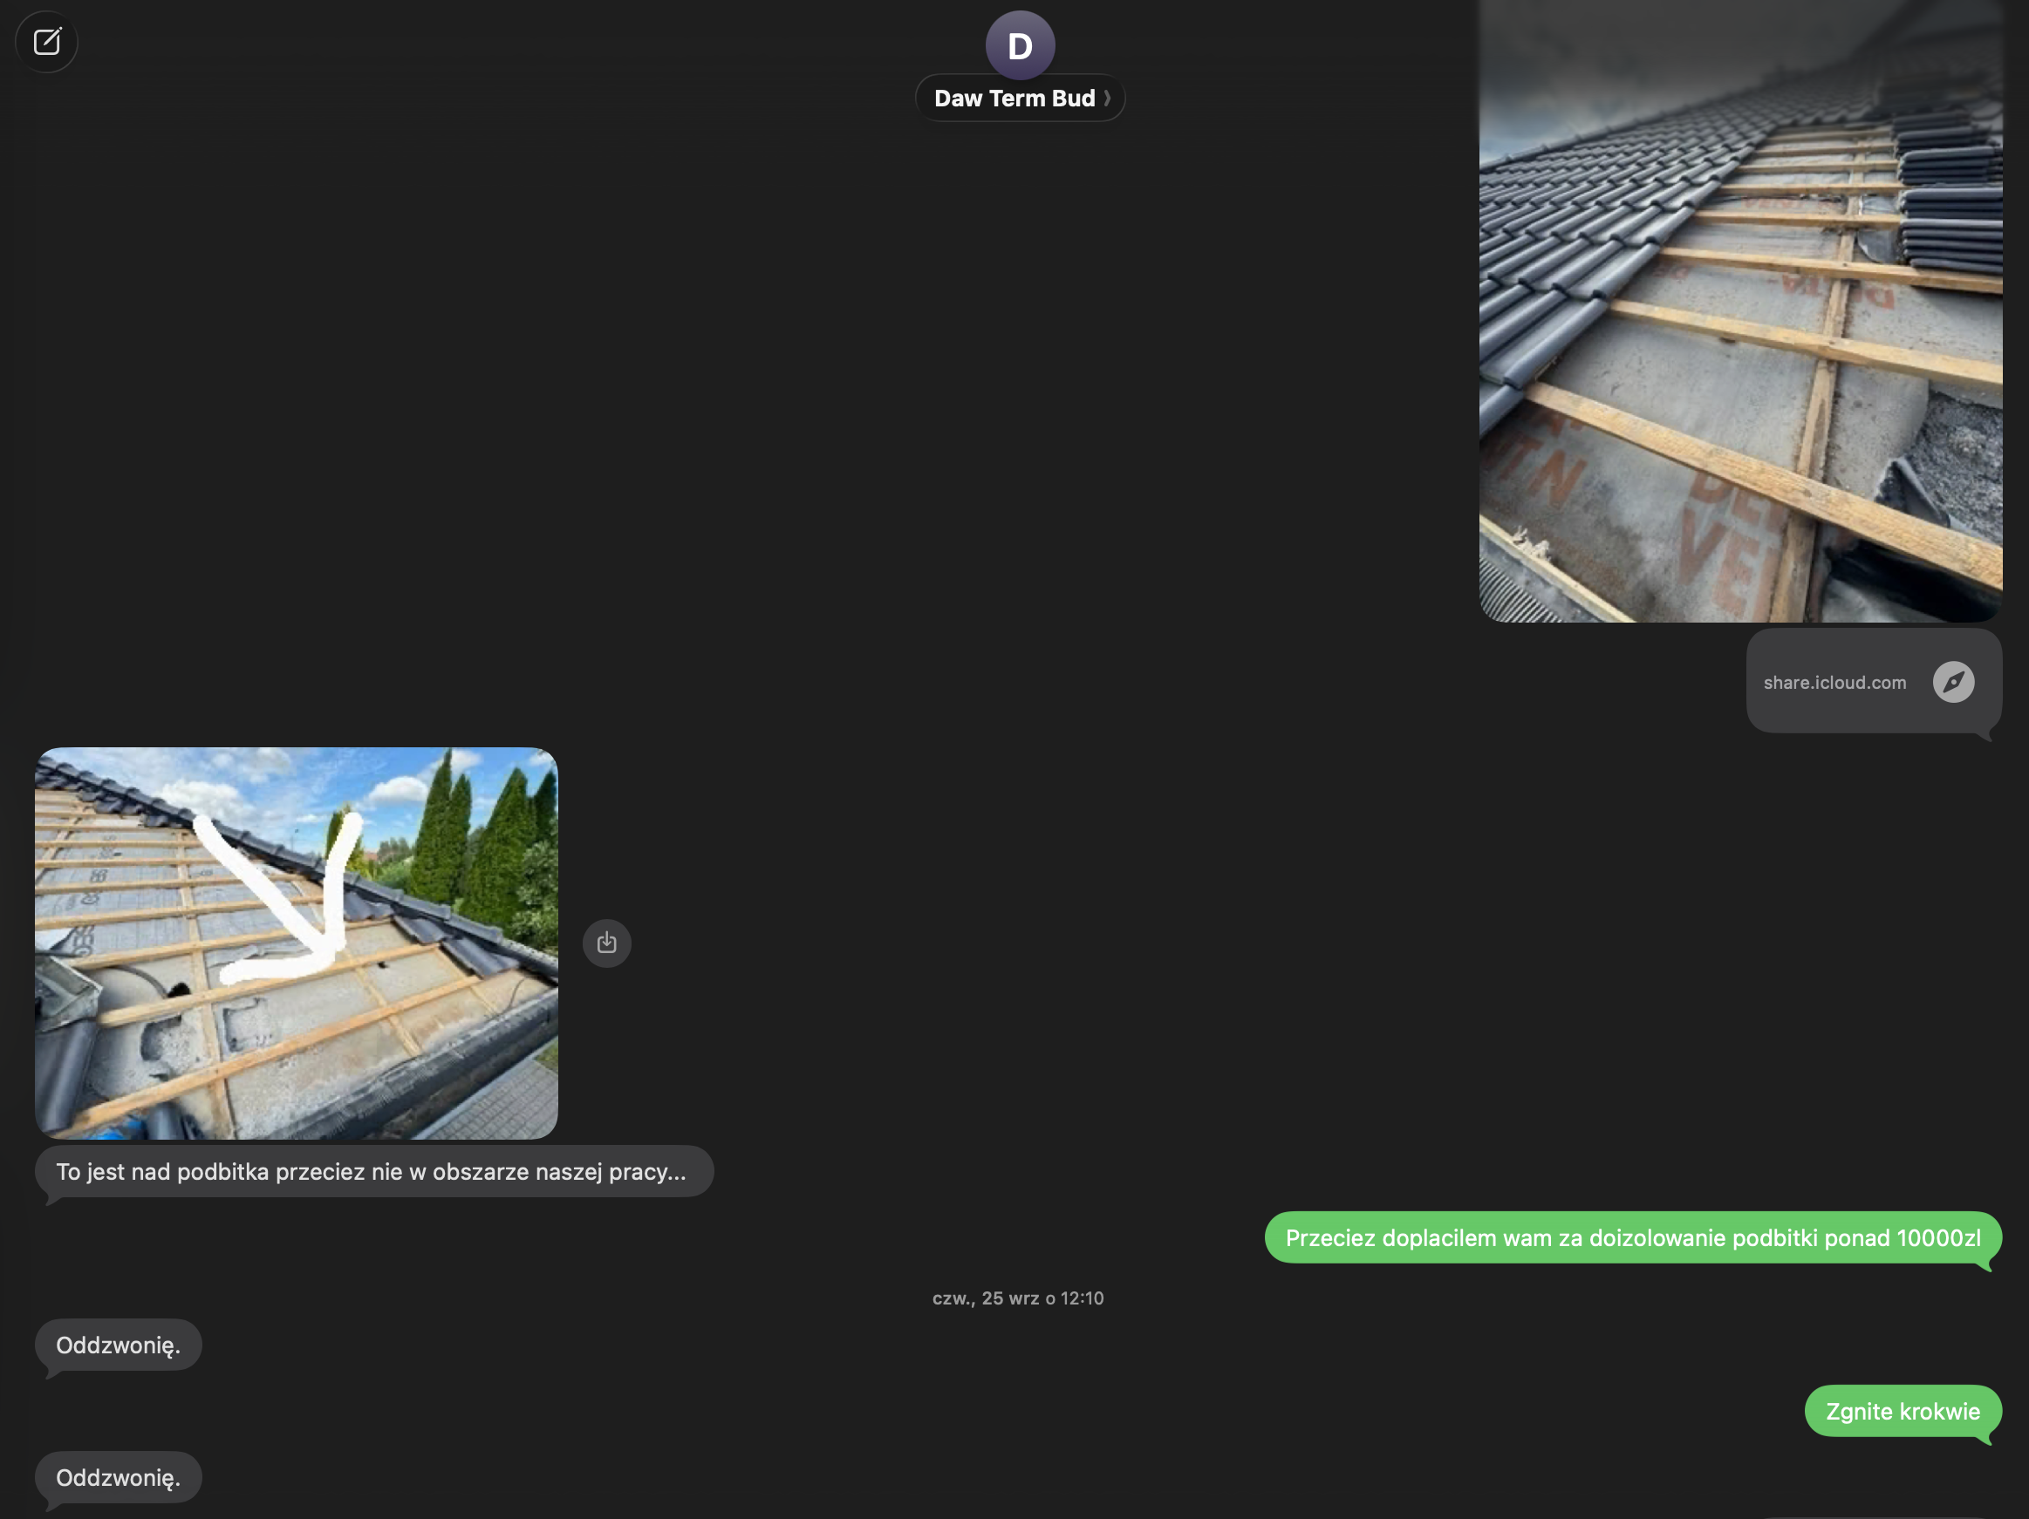
Task: Open share.icloud.com link in Safari compass icon
Action: point(1953,682)
